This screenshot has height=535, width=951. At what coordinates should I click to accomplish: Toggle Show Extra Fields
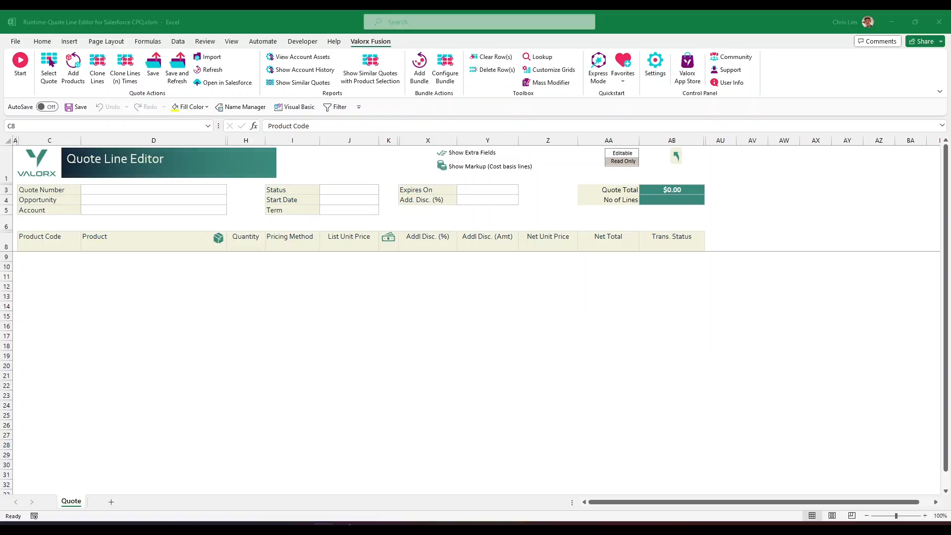coord(466,153)
